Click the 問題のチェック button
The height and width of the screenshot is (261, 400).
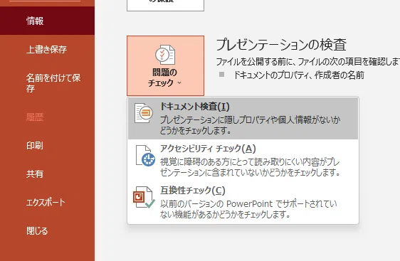click(x=165, y=65)
